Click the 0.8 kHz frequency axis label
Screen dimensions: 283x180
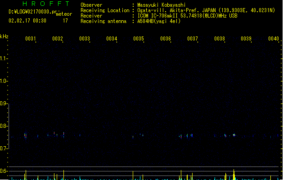pos(3,126)
